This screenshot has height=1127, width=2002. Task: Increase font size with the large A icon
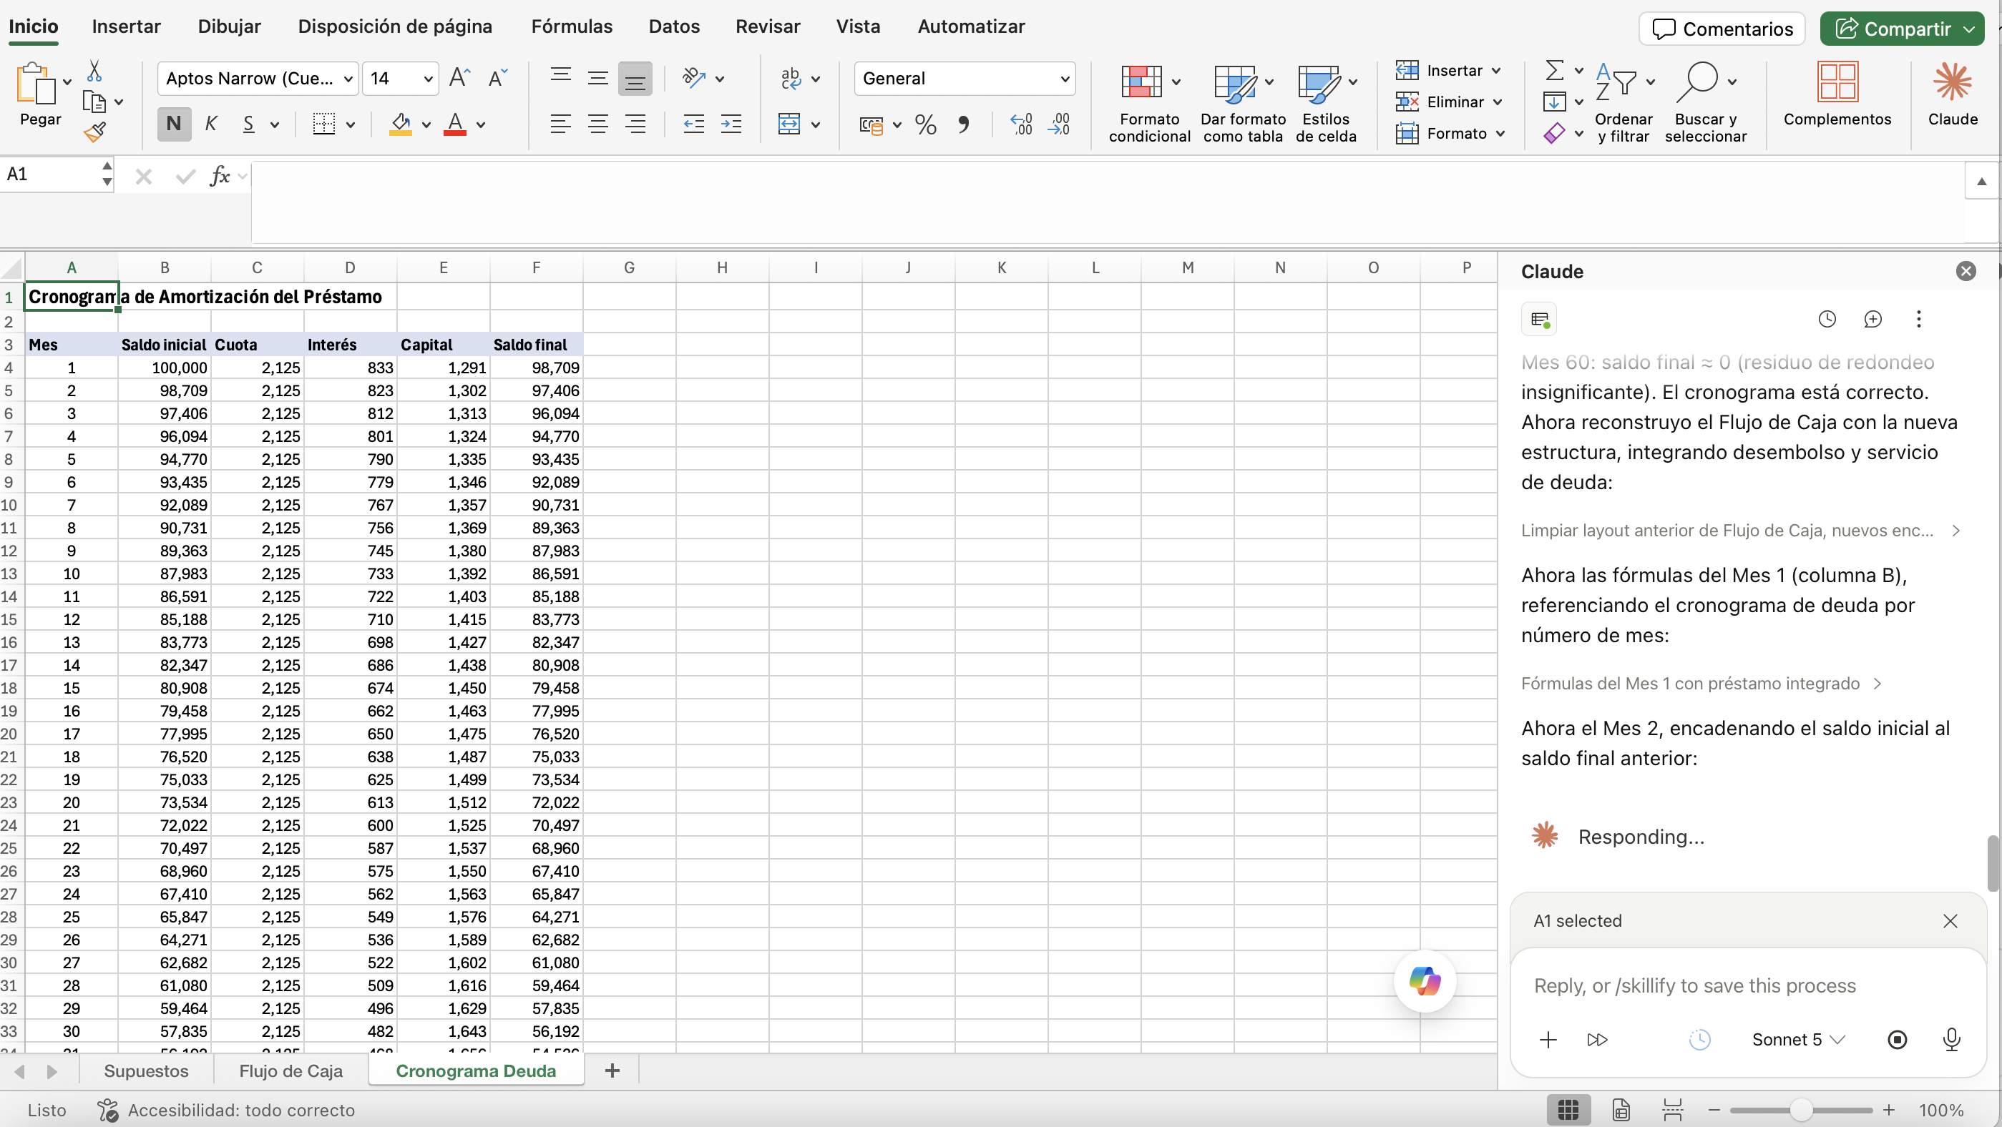click(459, 78)
